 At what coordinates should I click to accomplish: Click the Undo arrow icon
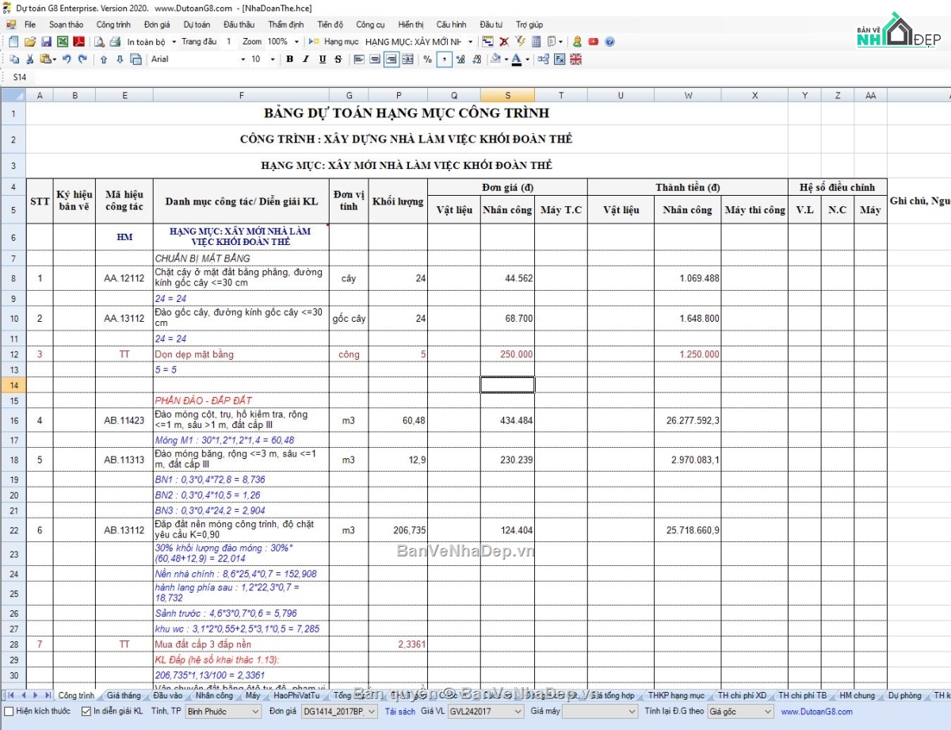(67, 59)
